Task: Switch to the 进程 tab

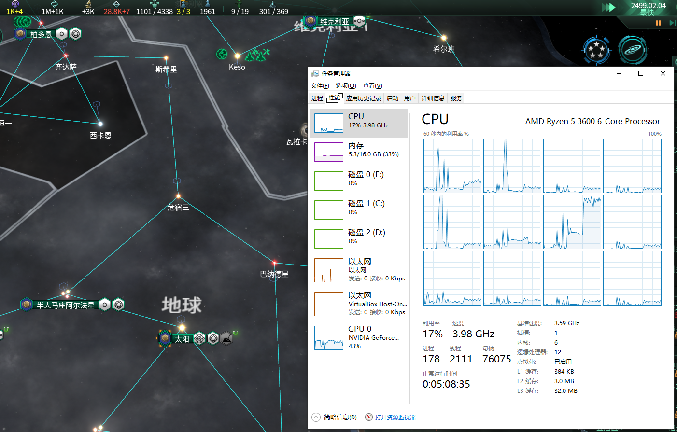Action: [317, 98]
